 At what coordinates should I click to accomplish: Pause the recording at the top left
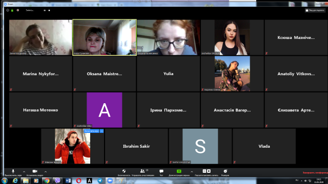[45, 10]
